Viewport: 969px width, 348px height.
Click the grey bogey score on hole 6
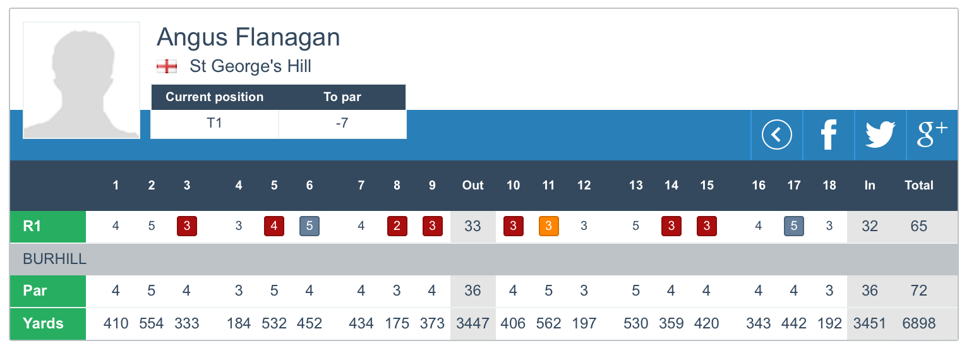point(310,226)
